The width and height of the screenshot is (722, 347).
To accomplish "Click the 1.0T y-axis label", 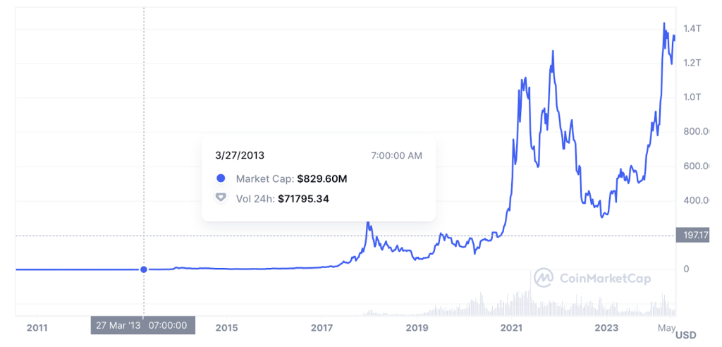I will pyautogui.click(x=692, y=97).
